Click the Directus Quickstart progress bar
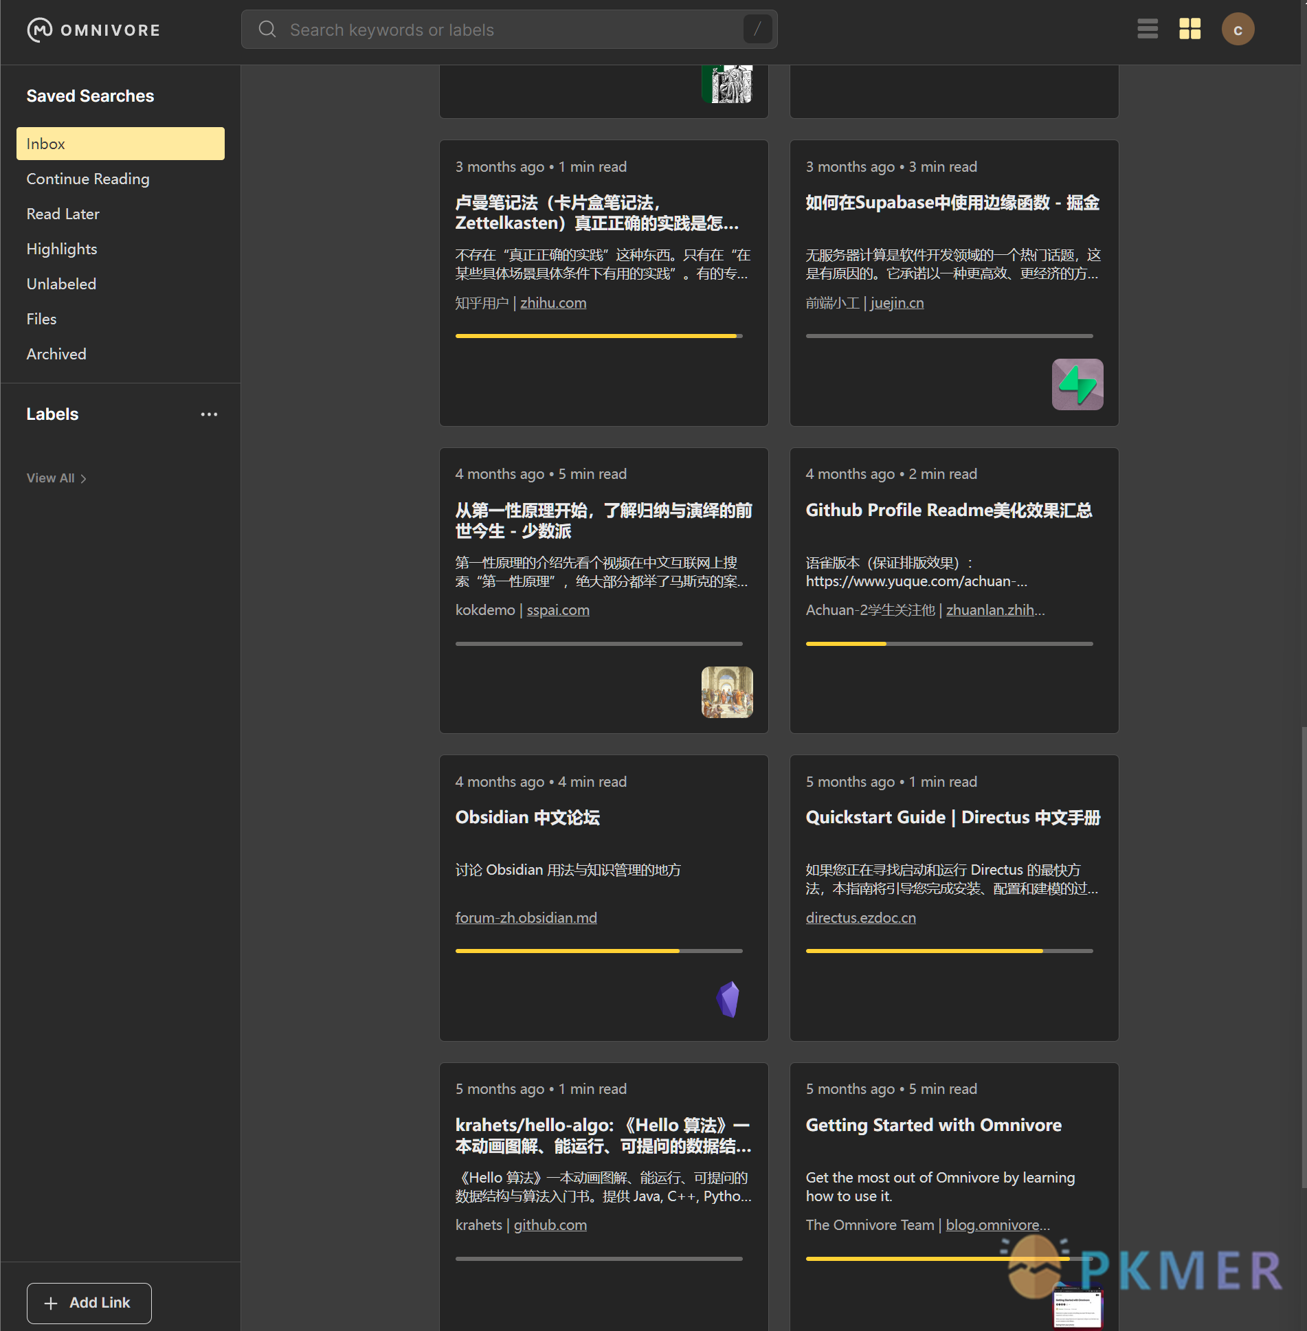This screenshot has height=1331, width=1307. click(949, 951)
